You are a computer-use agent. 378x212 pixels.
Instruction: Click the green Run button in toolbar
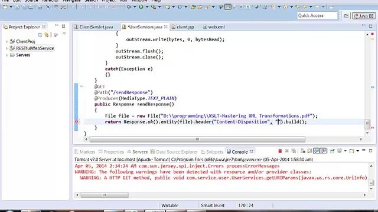point(141,7)
